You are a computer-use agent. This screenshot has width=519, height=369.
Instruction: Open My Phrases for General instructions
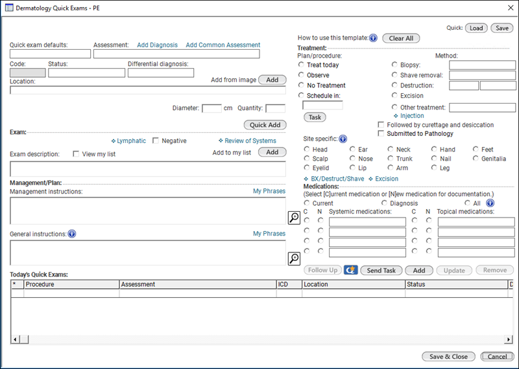(x=269, y=234)
